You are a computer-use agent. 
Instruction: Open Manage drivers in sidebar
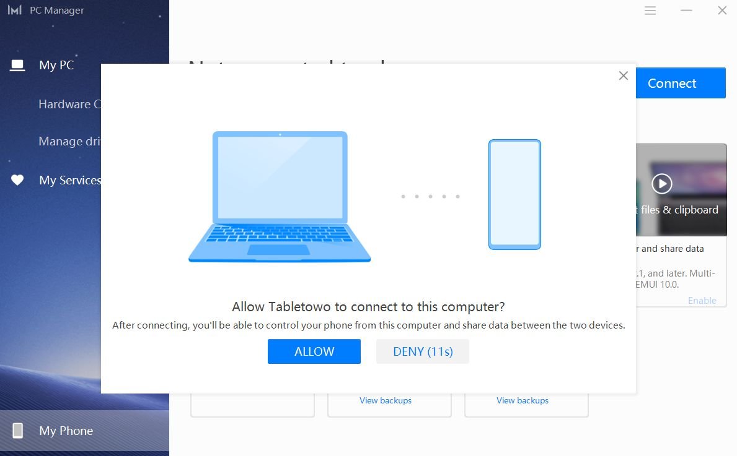click(x=69, y=141)
